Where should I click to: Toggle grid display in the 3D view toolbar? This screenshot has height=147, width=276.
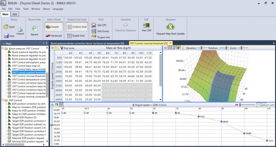(x=170, y=48)
